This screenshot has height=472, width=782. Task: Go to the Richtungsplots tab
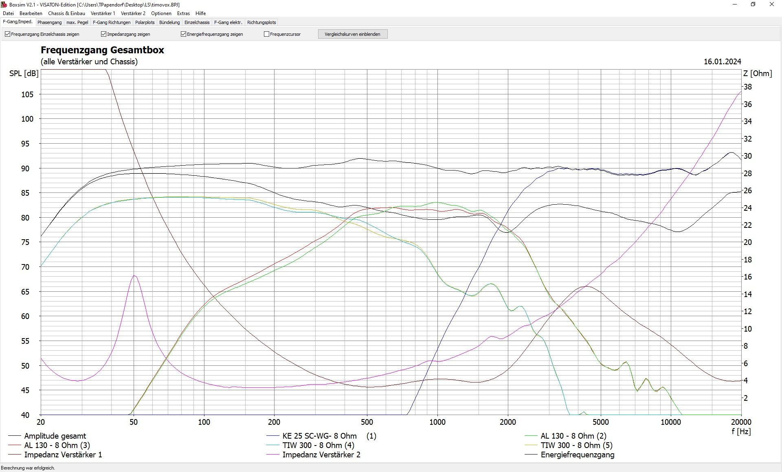pos(261,22)
